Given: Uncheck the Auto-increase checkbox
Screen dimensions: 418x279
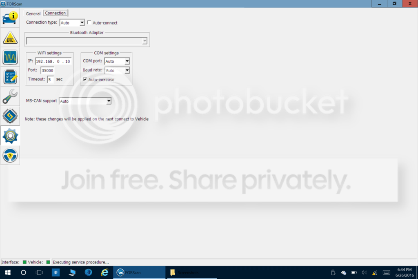Looking at the screenshot, I should 85,80.
